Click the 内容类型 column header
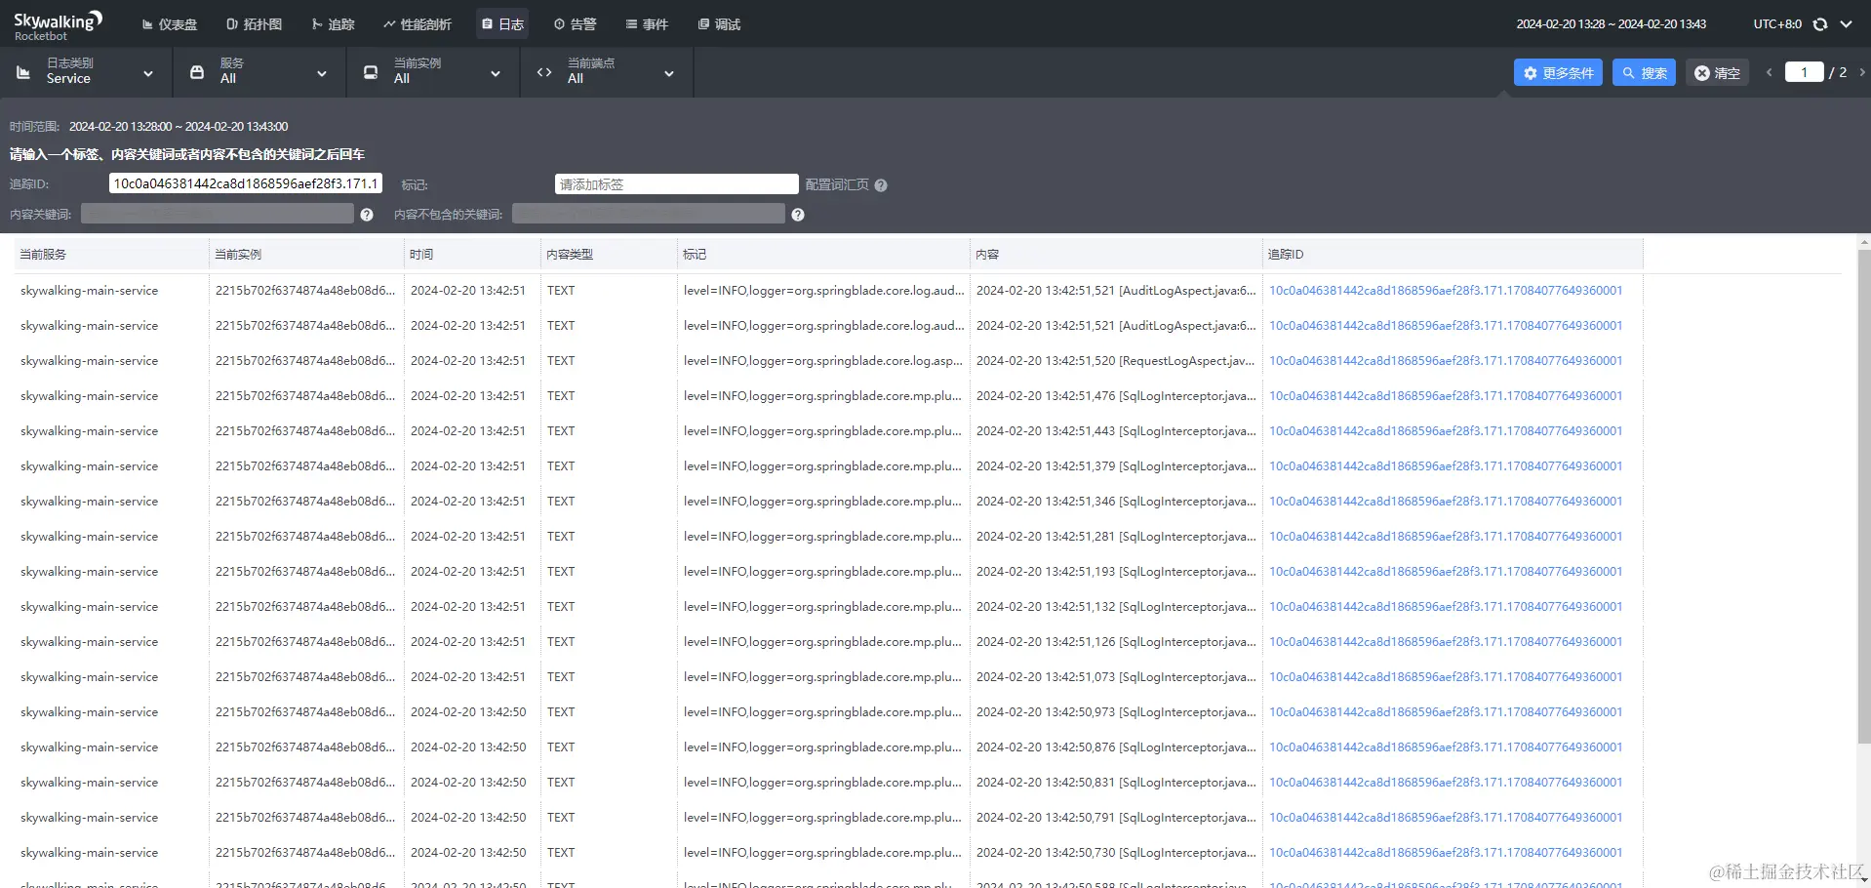The width and height of the screenshot is (1871, 888). pyautogui.click(x=609, y=255)
